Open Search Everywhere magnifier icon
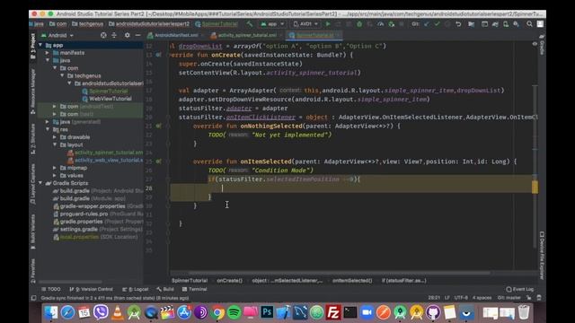The height and width of the screenshot is (323, 575). tap(529, 24)
